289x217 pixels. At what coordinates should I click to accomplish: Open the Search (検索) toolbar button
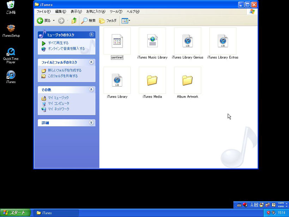pos(89,20)
